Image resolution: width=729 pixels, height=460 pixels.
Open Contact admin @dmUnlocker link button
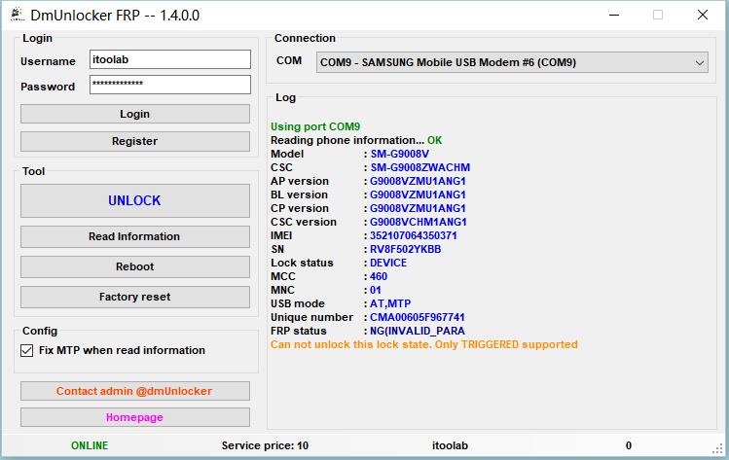pyautogui.click(x=135, y=391)
